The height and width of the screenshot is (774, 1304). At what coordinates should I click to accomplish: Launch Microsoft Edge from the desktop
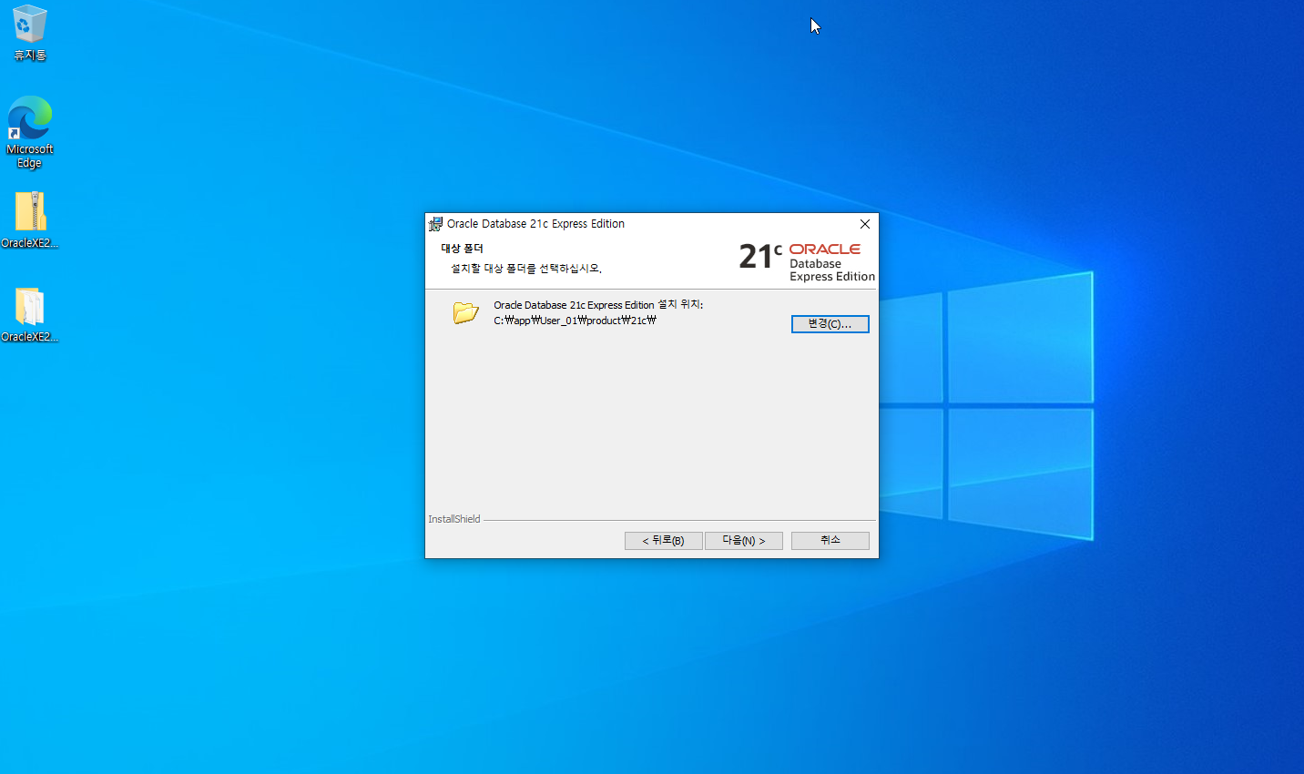pyautogui.click(x=29, y=132)
